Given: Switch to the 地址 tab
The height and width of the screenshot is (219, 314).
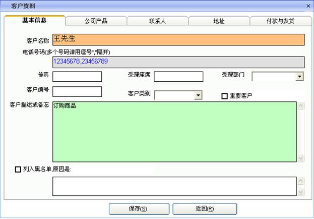Looking at the screenshot, I should (x=219, y=21).
